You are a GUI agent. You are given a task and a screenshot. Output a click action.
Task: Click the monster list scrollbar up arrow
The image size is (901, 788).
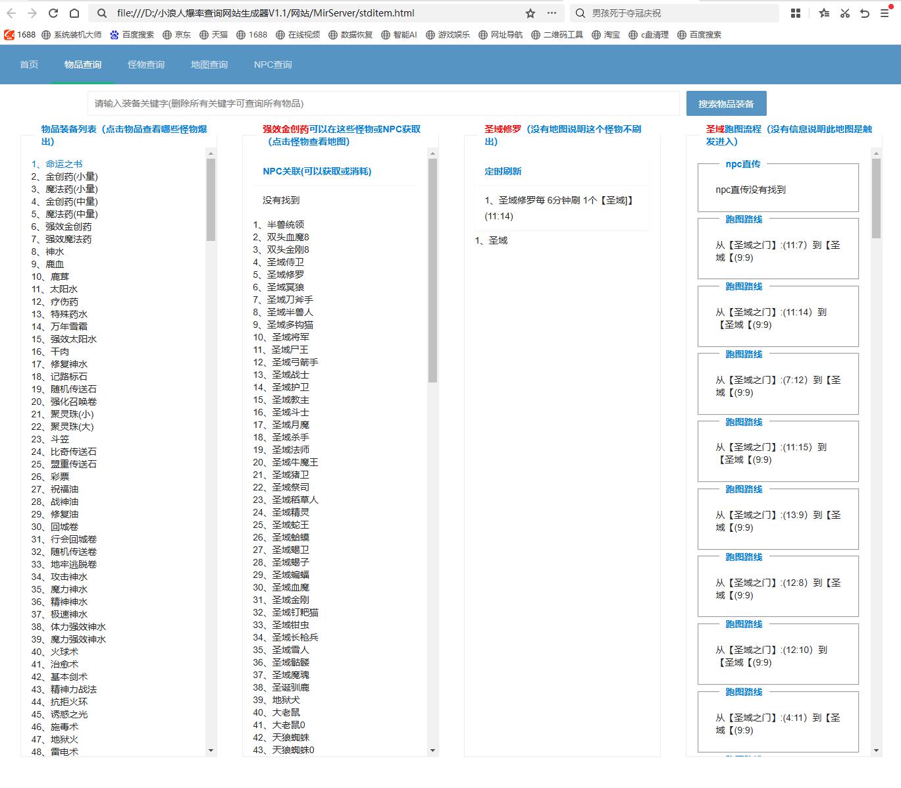coord(432,153)
